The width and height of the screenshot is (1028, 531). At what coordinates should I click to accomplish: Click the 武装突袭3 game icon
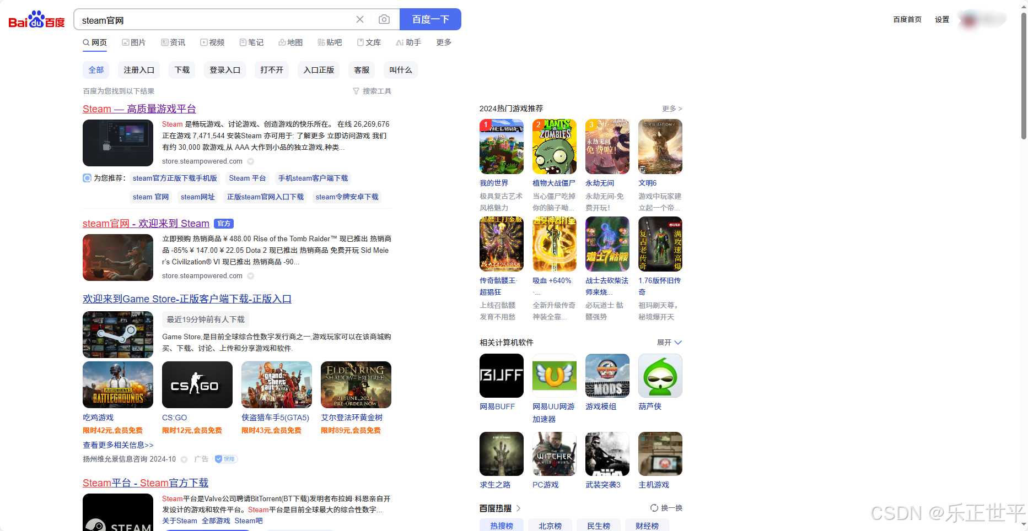point(607,454)
